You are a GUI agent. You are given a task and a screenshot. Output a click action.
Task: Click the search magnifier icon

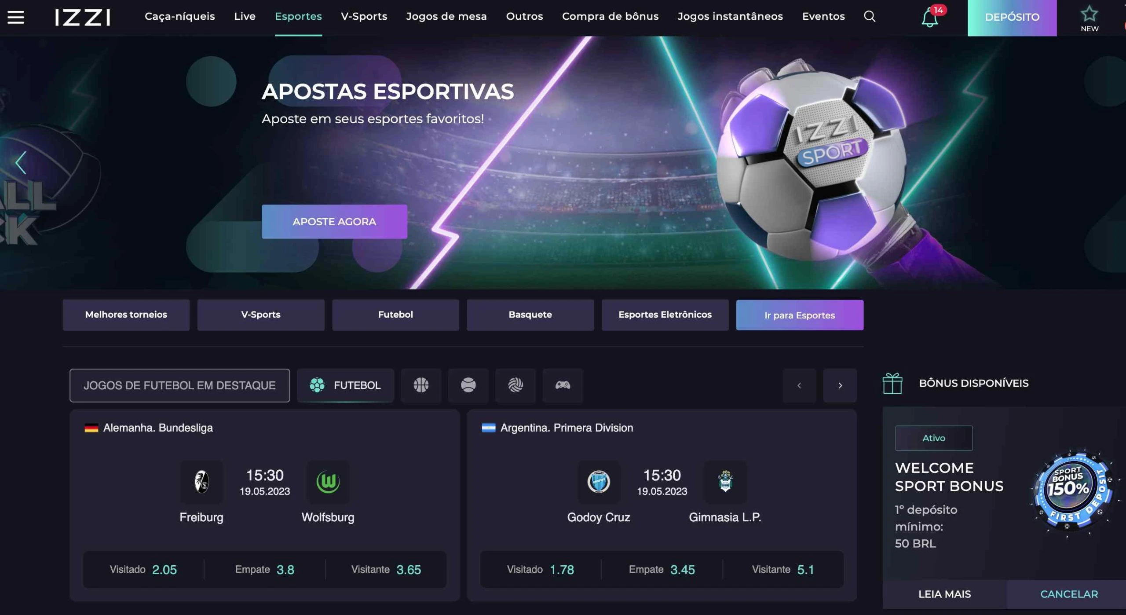tap(869, 16)
